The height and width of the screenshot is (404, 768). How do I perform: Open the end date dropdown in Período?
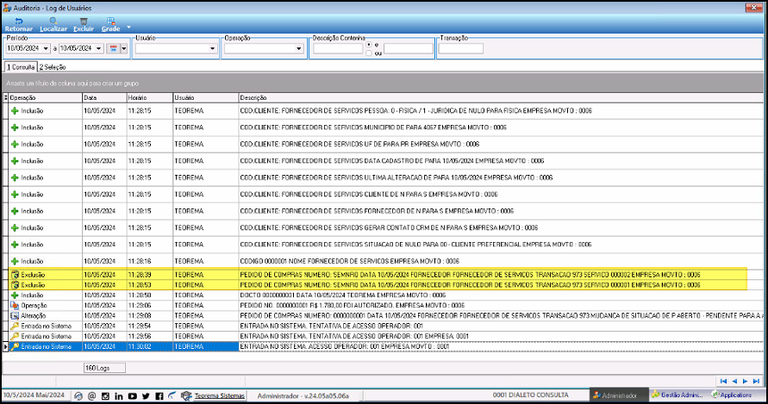[98, 48]
